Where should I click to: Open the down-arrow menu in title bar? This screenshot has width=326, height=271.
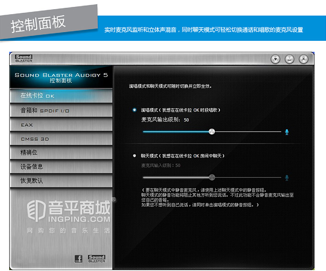point(275,59)
